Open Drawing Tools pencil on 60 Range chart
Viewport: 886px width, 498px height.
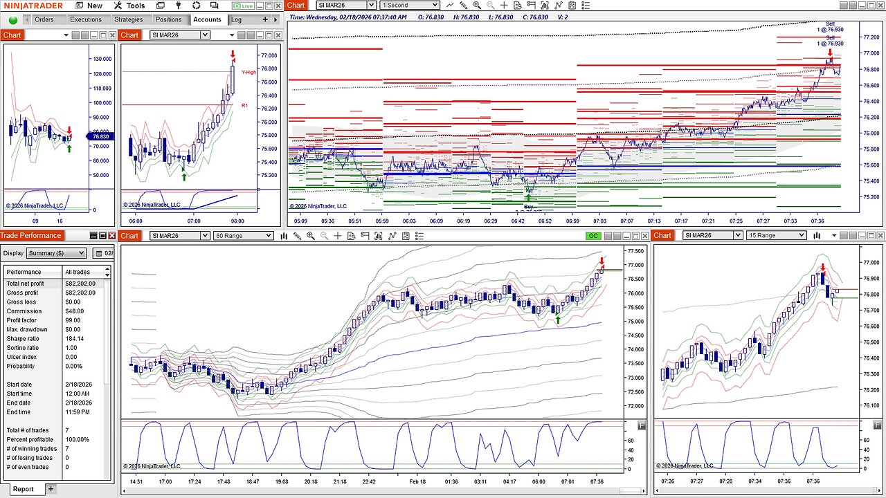(x=297, y=236)
